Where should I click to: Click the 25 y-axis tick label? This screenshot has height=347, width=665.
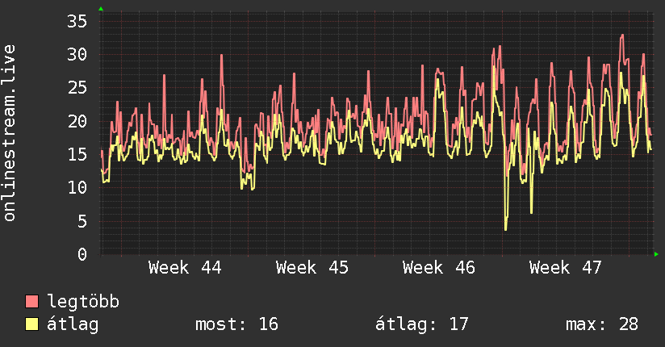coord(77,88)
